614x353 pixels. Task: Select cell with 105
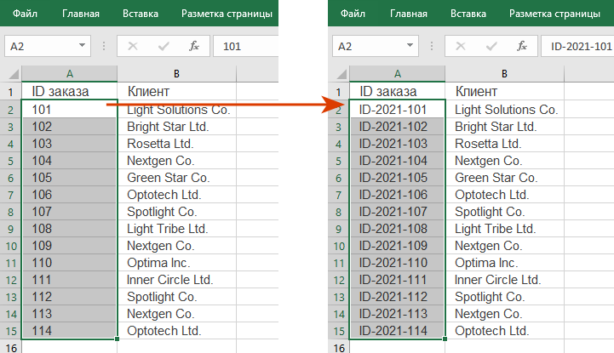tap(69, 178)
